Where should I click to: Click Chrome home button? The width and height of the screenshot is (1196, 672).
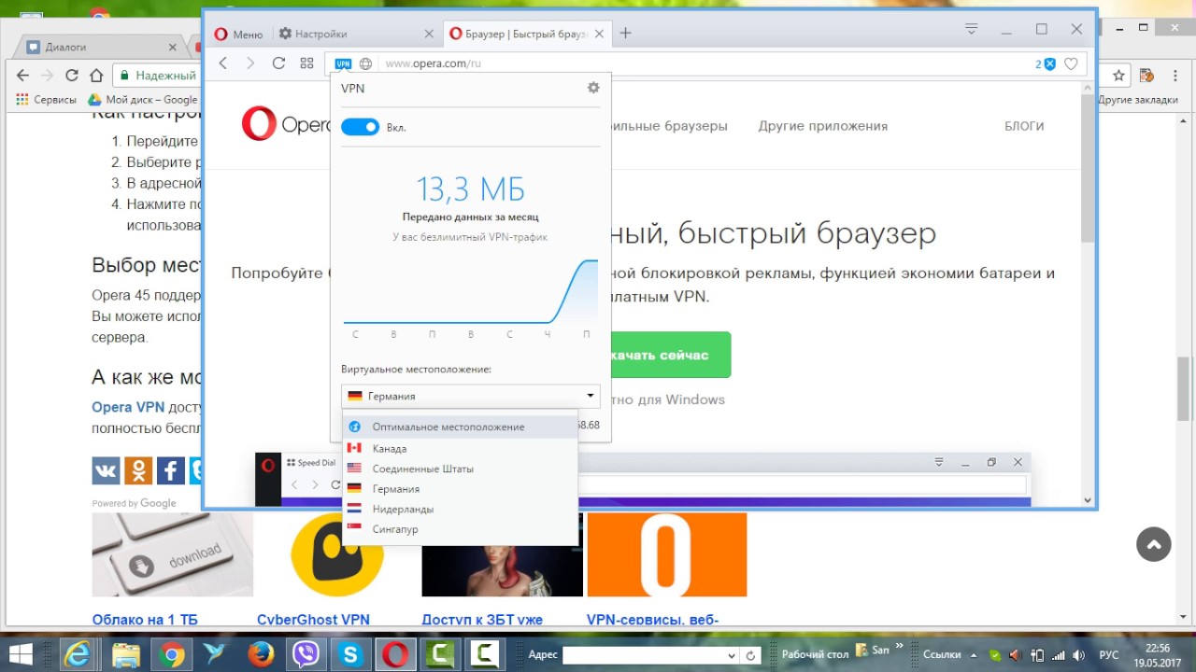[96, 76]
